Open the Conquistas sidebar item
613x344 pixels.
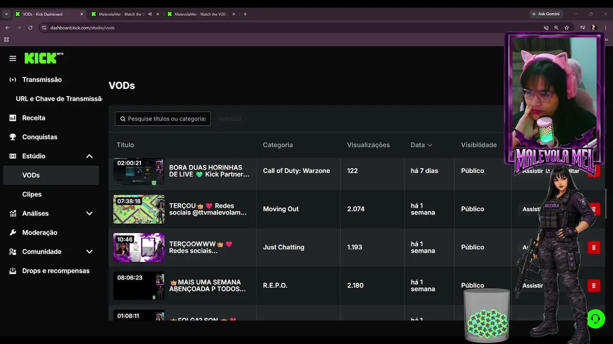tap(40, 137)
